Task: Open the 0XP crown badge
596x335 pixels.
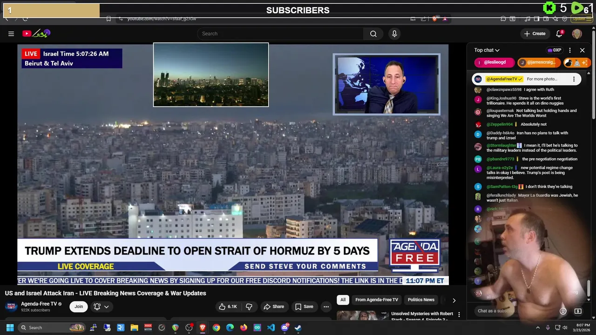Action: 554,50
